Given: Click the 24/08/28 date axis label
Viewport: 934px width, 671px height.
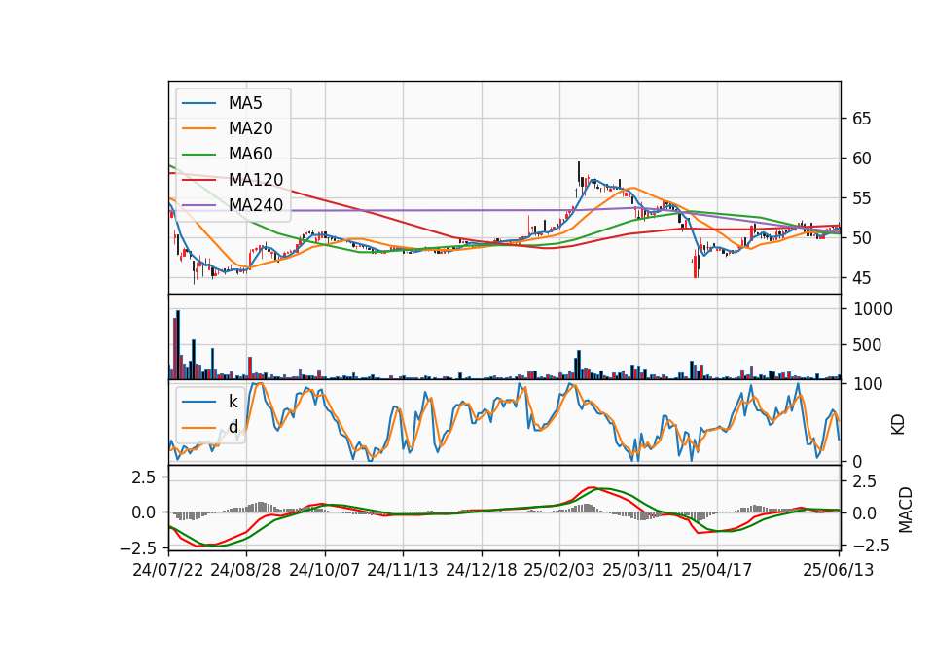Looking at the screenshot, I should (x=246, y=570).
